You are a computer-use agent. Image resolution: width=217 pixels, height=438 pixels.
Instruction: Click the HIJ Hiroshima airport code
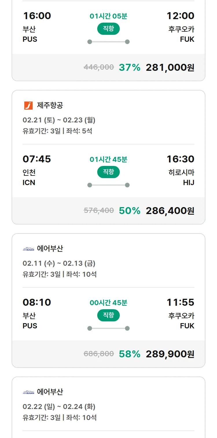(x=189, y=183)
